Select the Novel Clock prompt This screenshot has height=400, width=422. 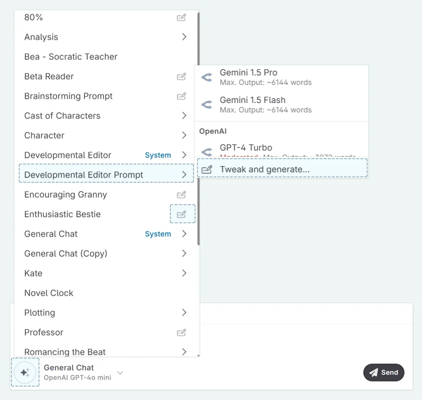click(49, 293)
